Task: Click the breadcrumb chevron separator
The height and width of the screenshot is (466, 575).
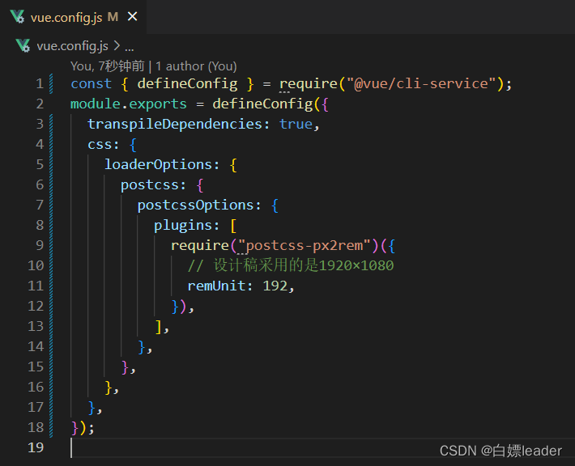Action: (x=117, y=46)
